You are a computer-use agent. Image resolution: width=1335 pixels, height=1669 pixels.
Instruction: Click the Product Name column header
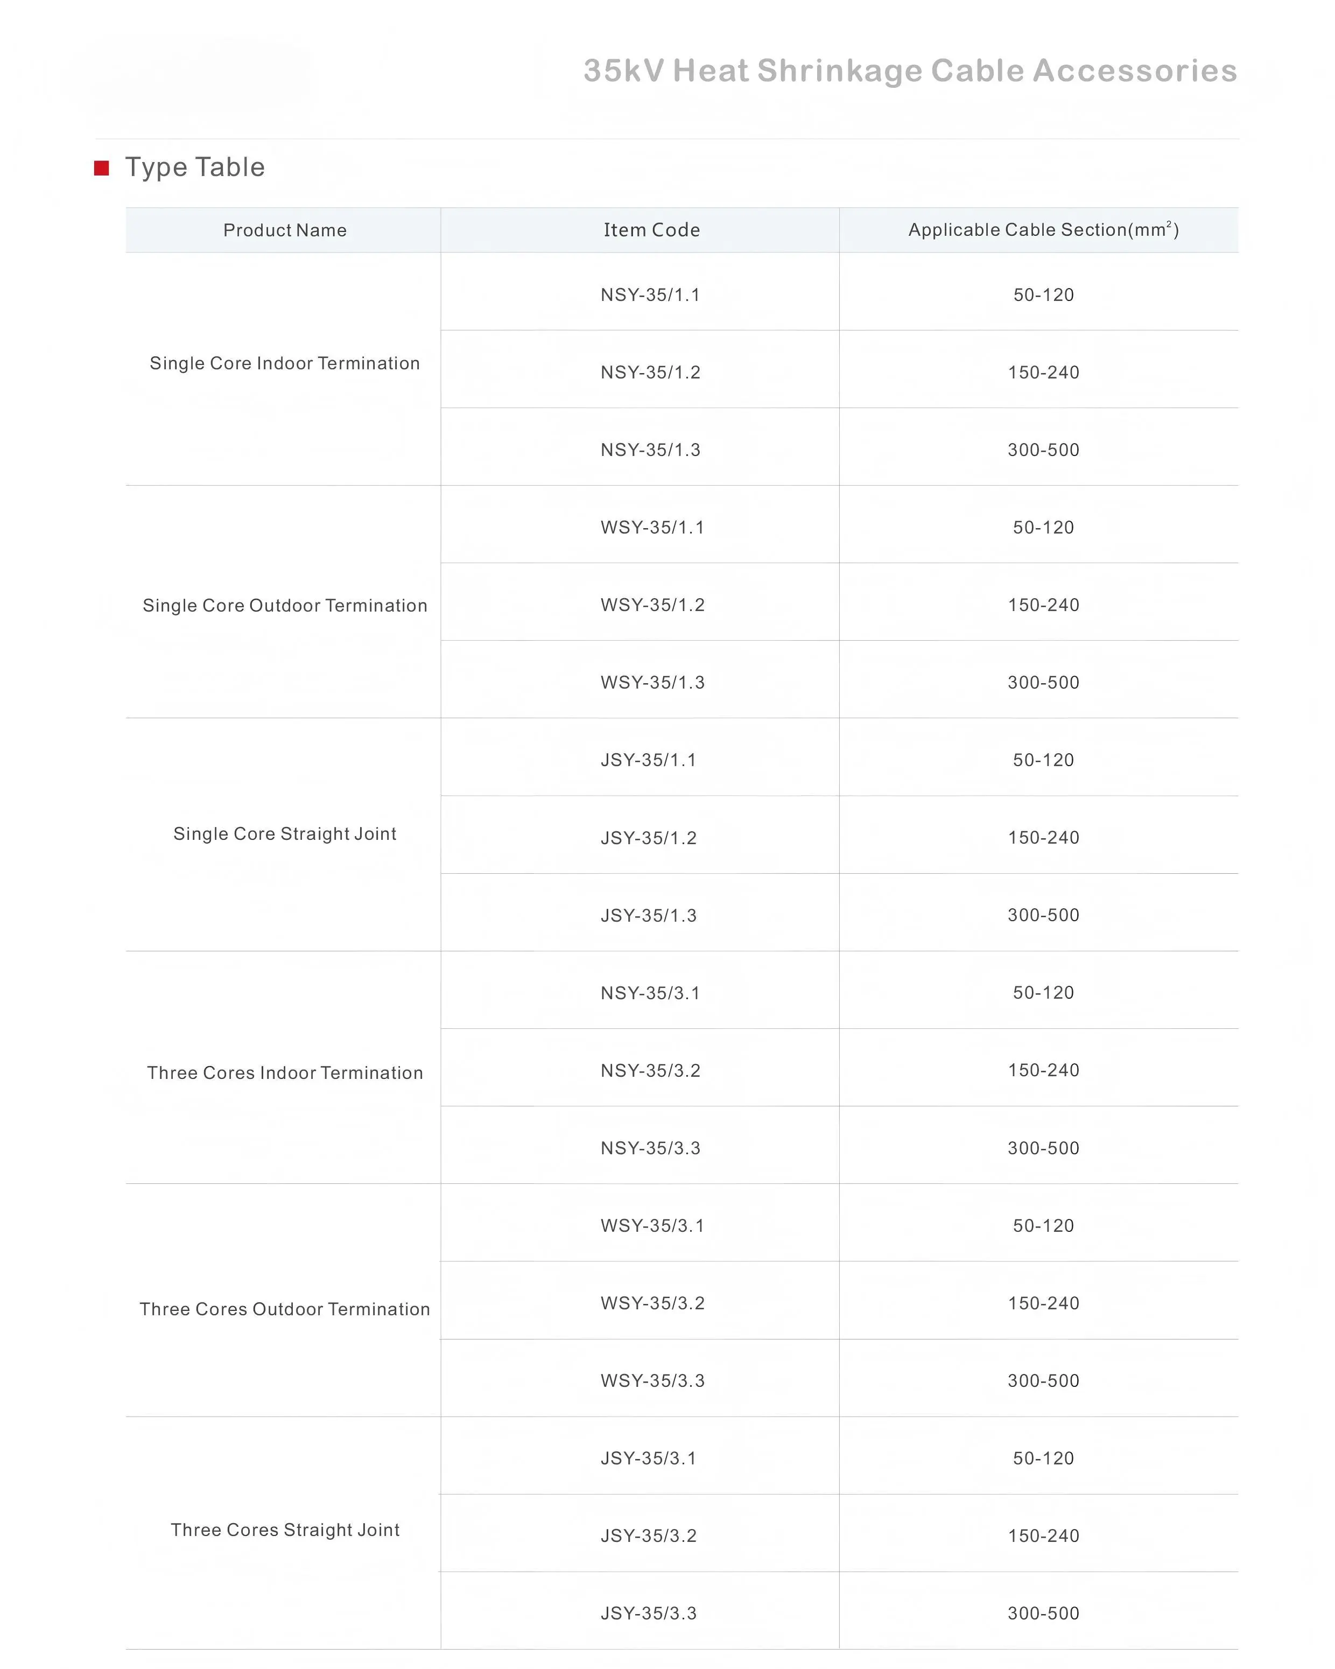pos(285,230)
